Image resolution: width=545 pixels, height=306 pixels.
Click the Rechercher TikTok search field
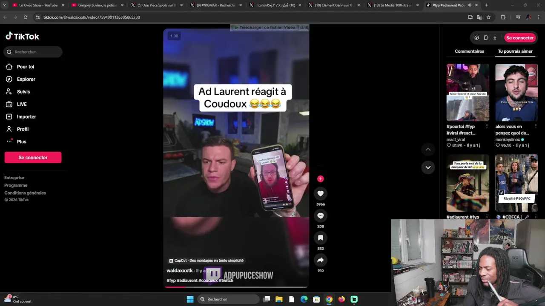point(33,52)
